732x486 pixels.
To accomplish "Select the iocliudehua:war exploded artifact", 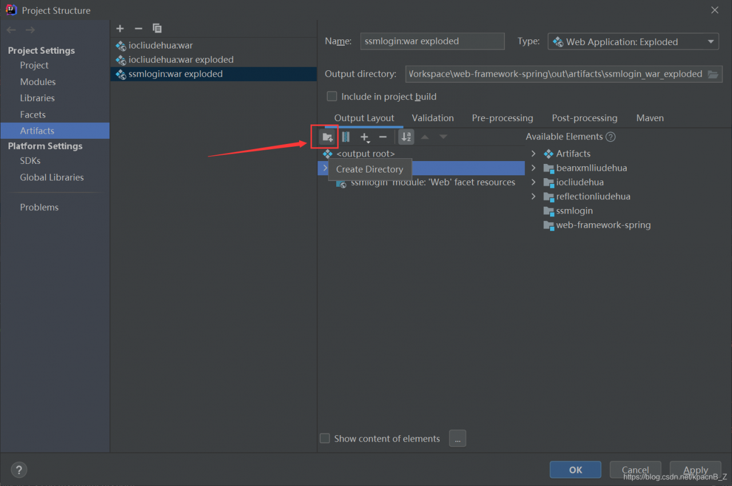I will [x=213, y=59].
